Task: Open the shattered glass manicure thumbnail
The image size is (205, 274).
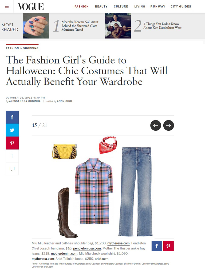Action: (36, 26)
